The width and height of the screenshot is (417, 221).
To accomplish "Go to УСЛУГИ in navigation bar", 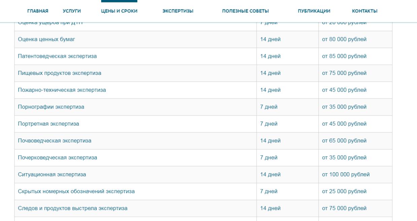I will 72,11.
